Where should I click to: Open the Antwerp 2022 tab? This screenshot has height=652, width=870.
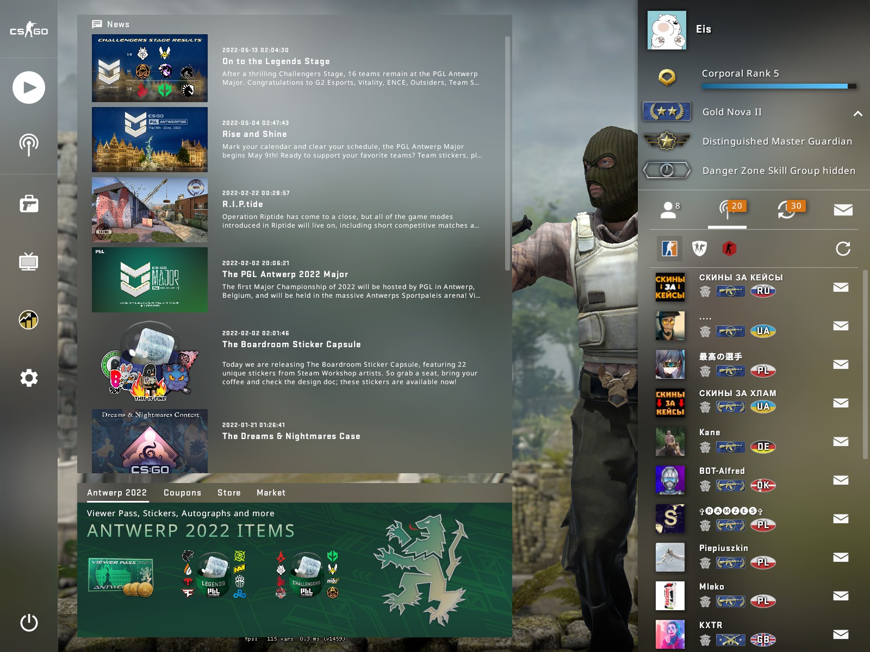[x=117, y=493]
